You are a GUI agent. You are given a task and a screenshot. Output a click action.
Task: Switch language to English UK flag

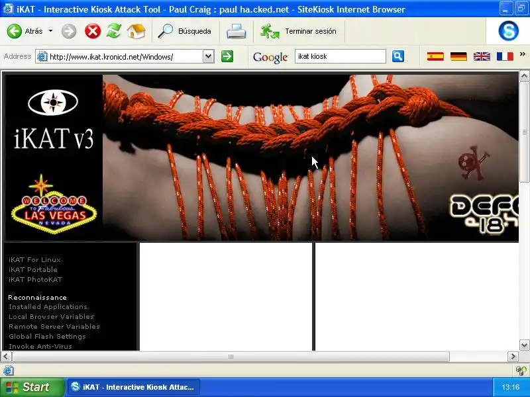coord(482,56)
